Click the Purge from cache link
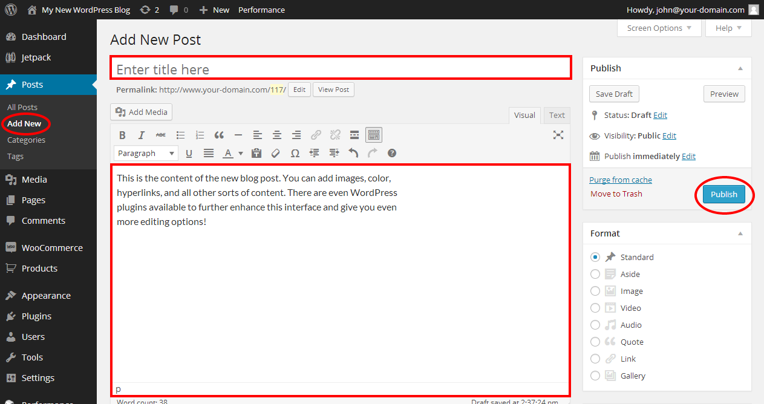 coord(620,179)
